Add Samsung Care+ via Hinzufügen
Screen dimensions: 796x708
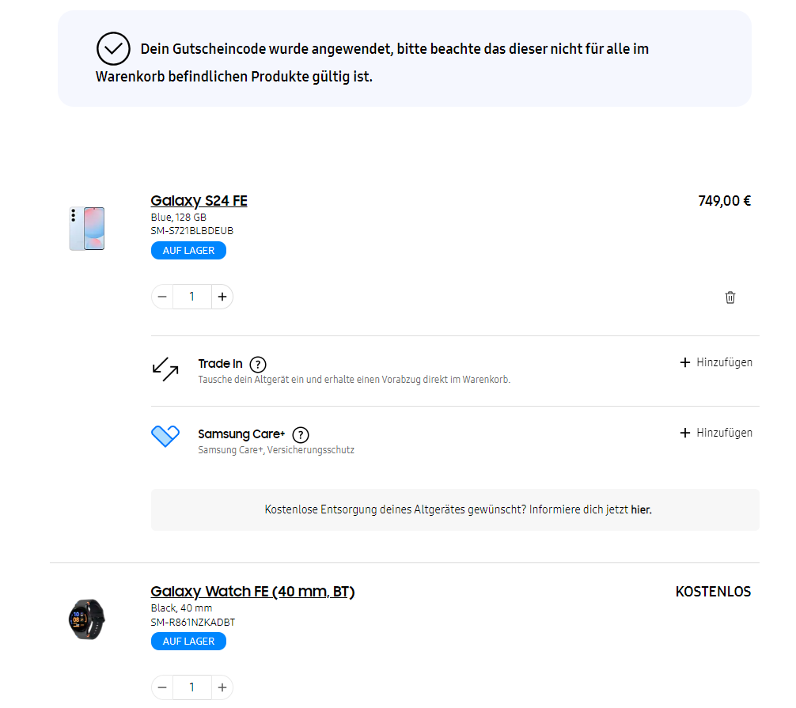point(716,433)
